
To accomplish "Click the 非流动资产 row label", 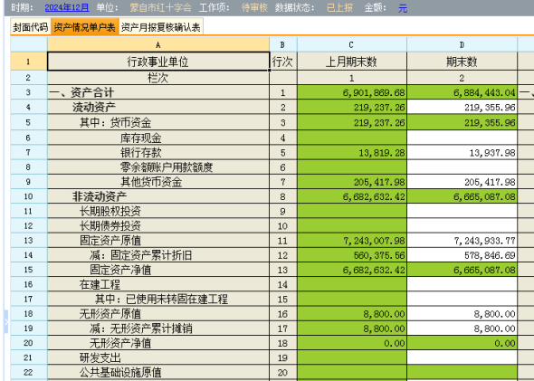I will [100, 196].
